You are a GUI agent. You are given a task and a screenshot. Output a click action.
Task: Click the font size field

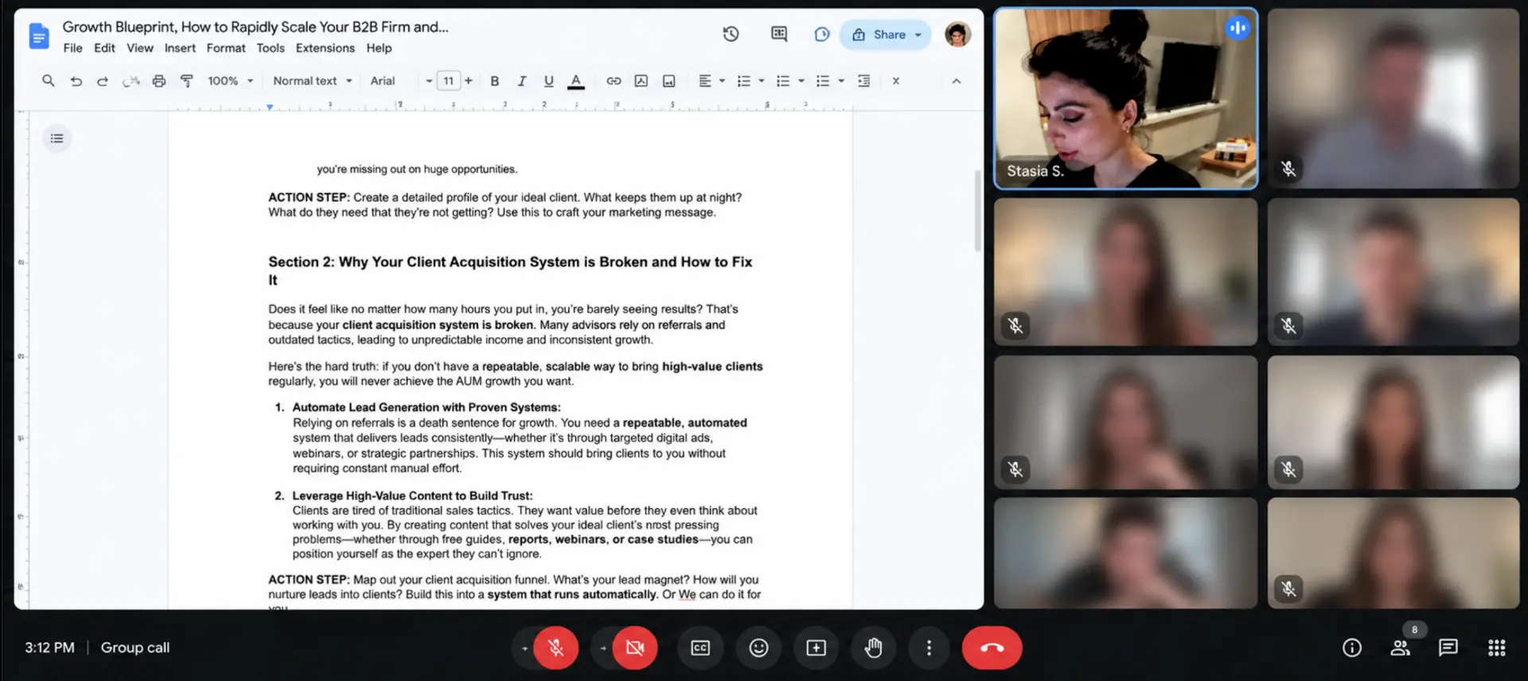(x=449, y=81)
